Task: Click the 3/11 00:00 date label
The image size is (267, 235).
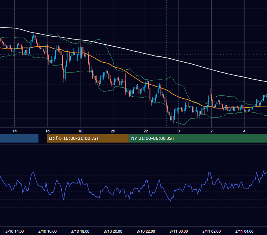Action: 179,231
